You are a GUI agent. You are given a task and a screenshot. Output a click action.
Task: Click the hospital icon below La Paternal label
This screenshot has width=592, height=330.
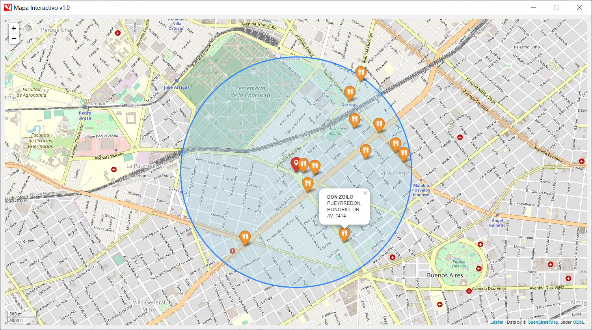114,170
